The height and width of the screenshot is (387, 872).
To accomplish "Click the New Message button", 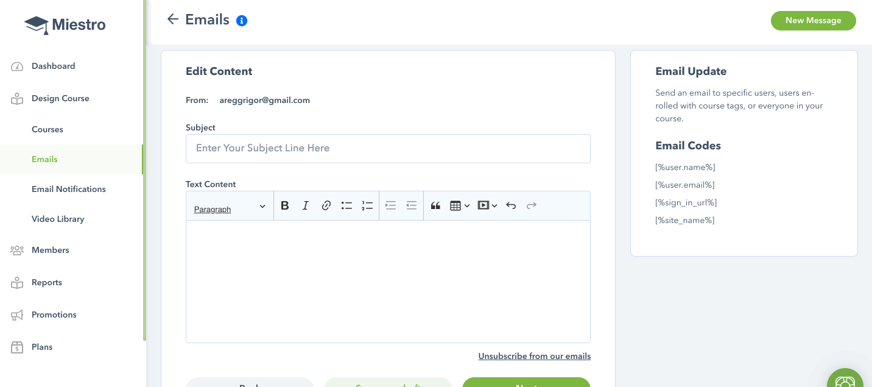I will [813, 21].
